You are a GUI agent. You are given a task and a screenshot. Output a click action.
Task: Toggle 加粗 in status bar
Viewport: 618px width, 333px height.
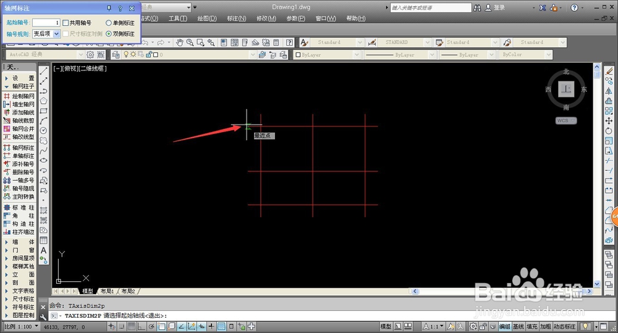(545, 326)
